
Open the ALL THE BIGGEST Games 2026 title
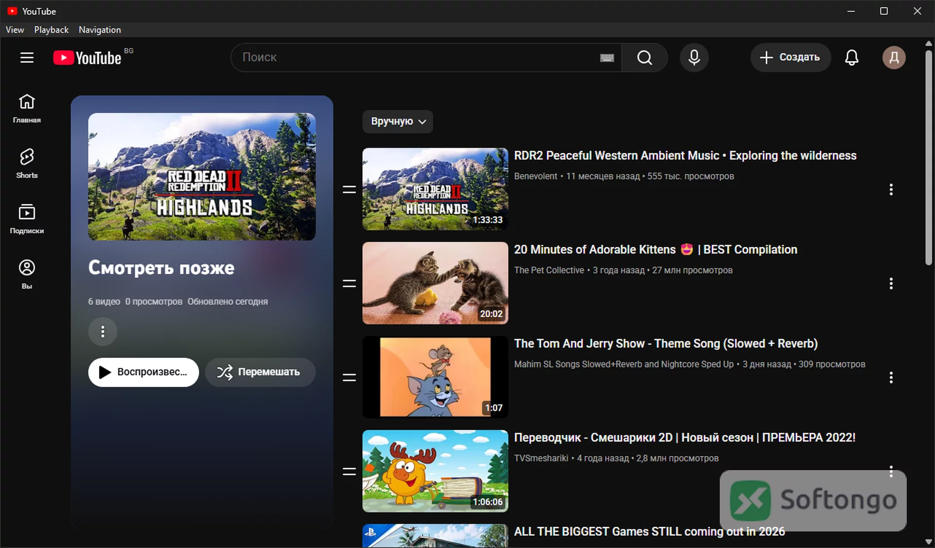click(x=649, y=531)
